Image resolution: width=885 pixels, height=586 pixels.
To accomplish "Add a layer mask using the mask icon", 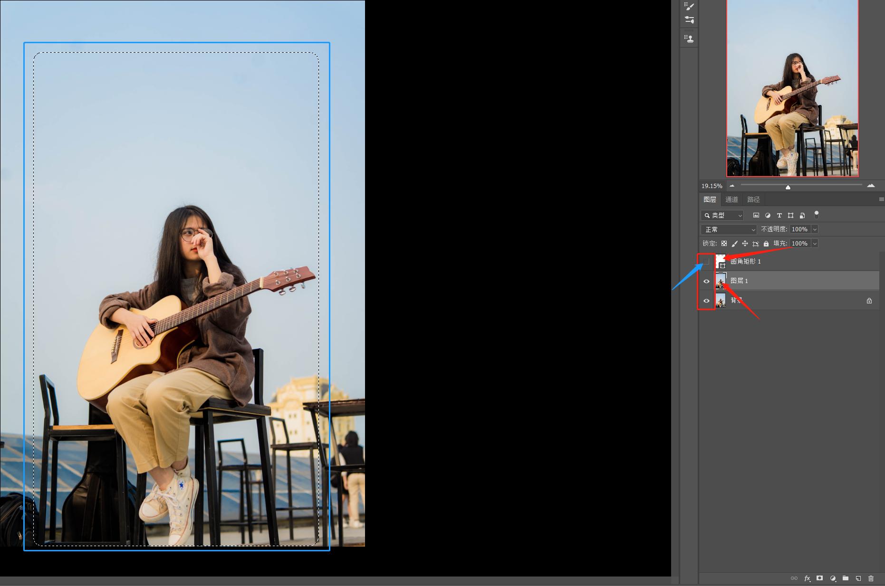I will (819, 578).
